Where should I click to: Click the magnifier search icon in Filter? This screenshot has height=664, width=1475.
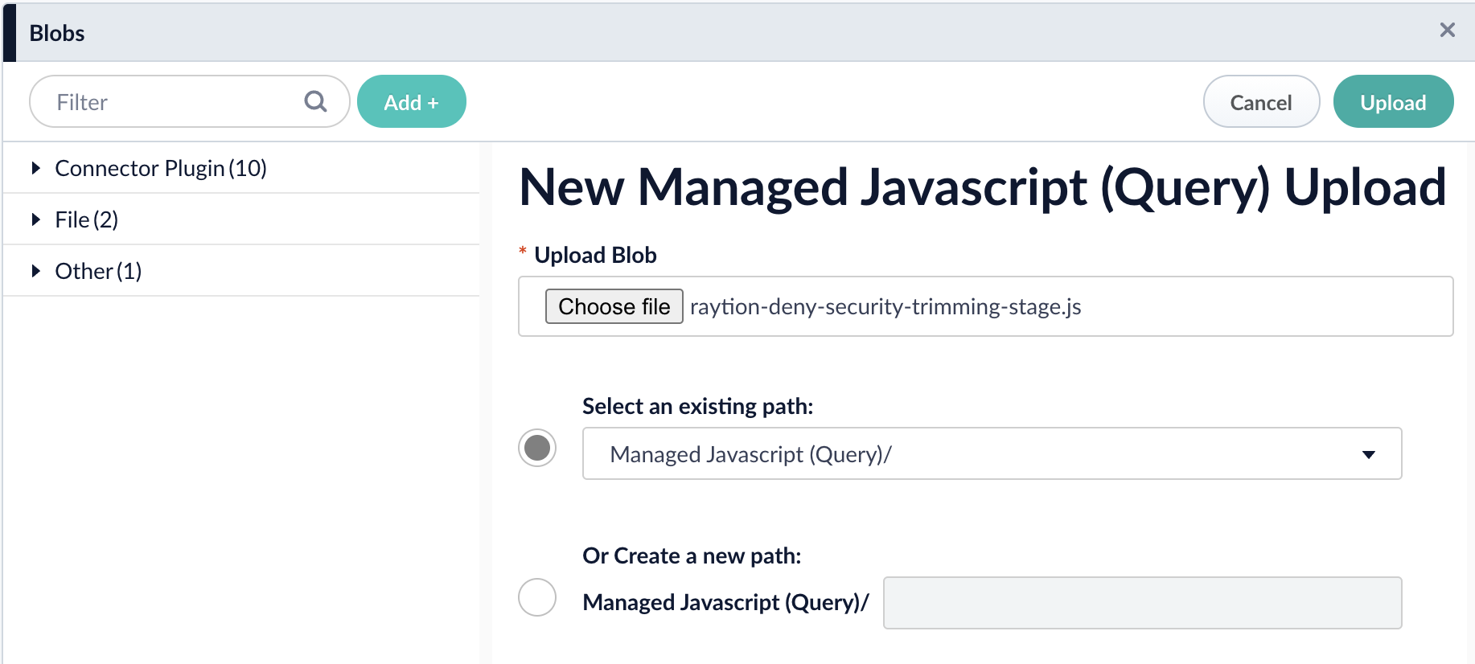coord(315,101)
